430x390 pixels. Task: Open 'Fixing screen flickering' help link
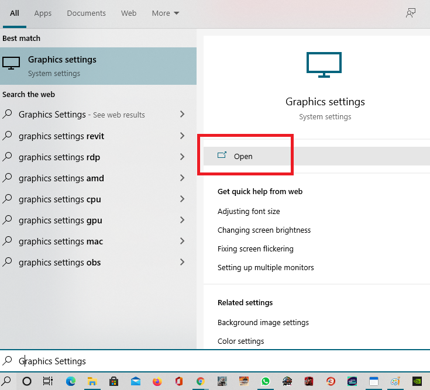coord(255,249)
